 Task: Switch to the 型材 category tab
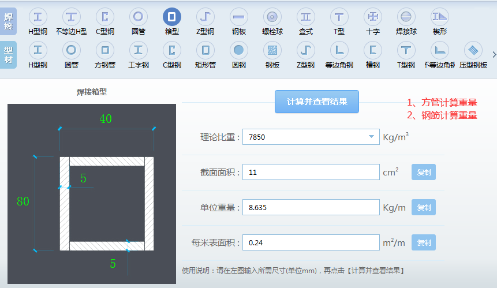(8, 55)
